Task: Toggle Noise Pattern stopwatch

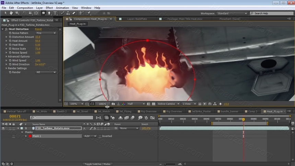Action: pyautogui.click(x=10, y=33)
